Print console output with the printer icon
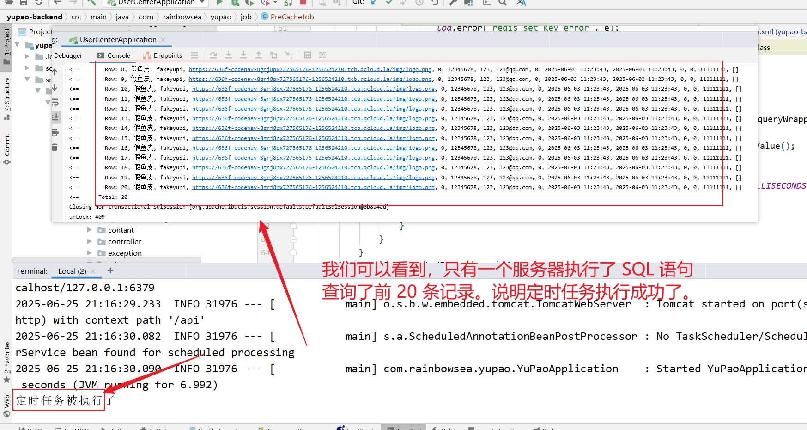Image resolution: width=807 pixels, height=430 pixels. pyautogui.click(x=55, y=133)
